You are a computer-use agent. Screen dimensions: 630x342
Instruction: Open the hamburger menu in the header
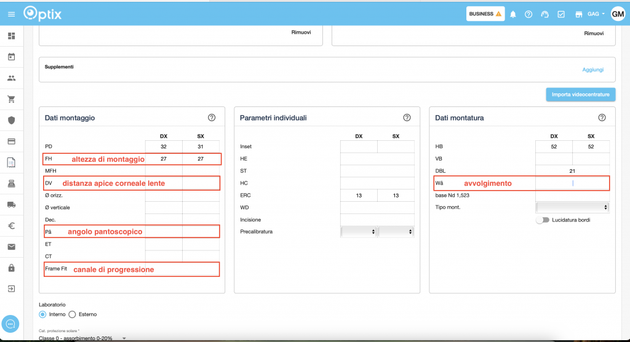click(x=11, y=14)
